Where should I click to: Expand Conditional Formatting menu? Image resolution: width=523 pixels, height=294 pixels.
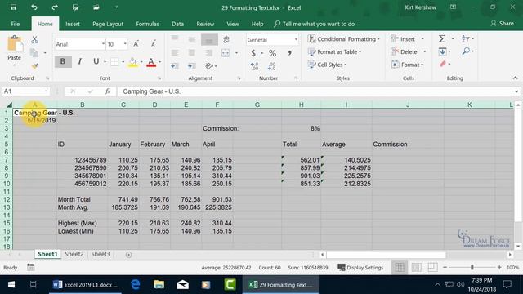(x=343, y=39)
